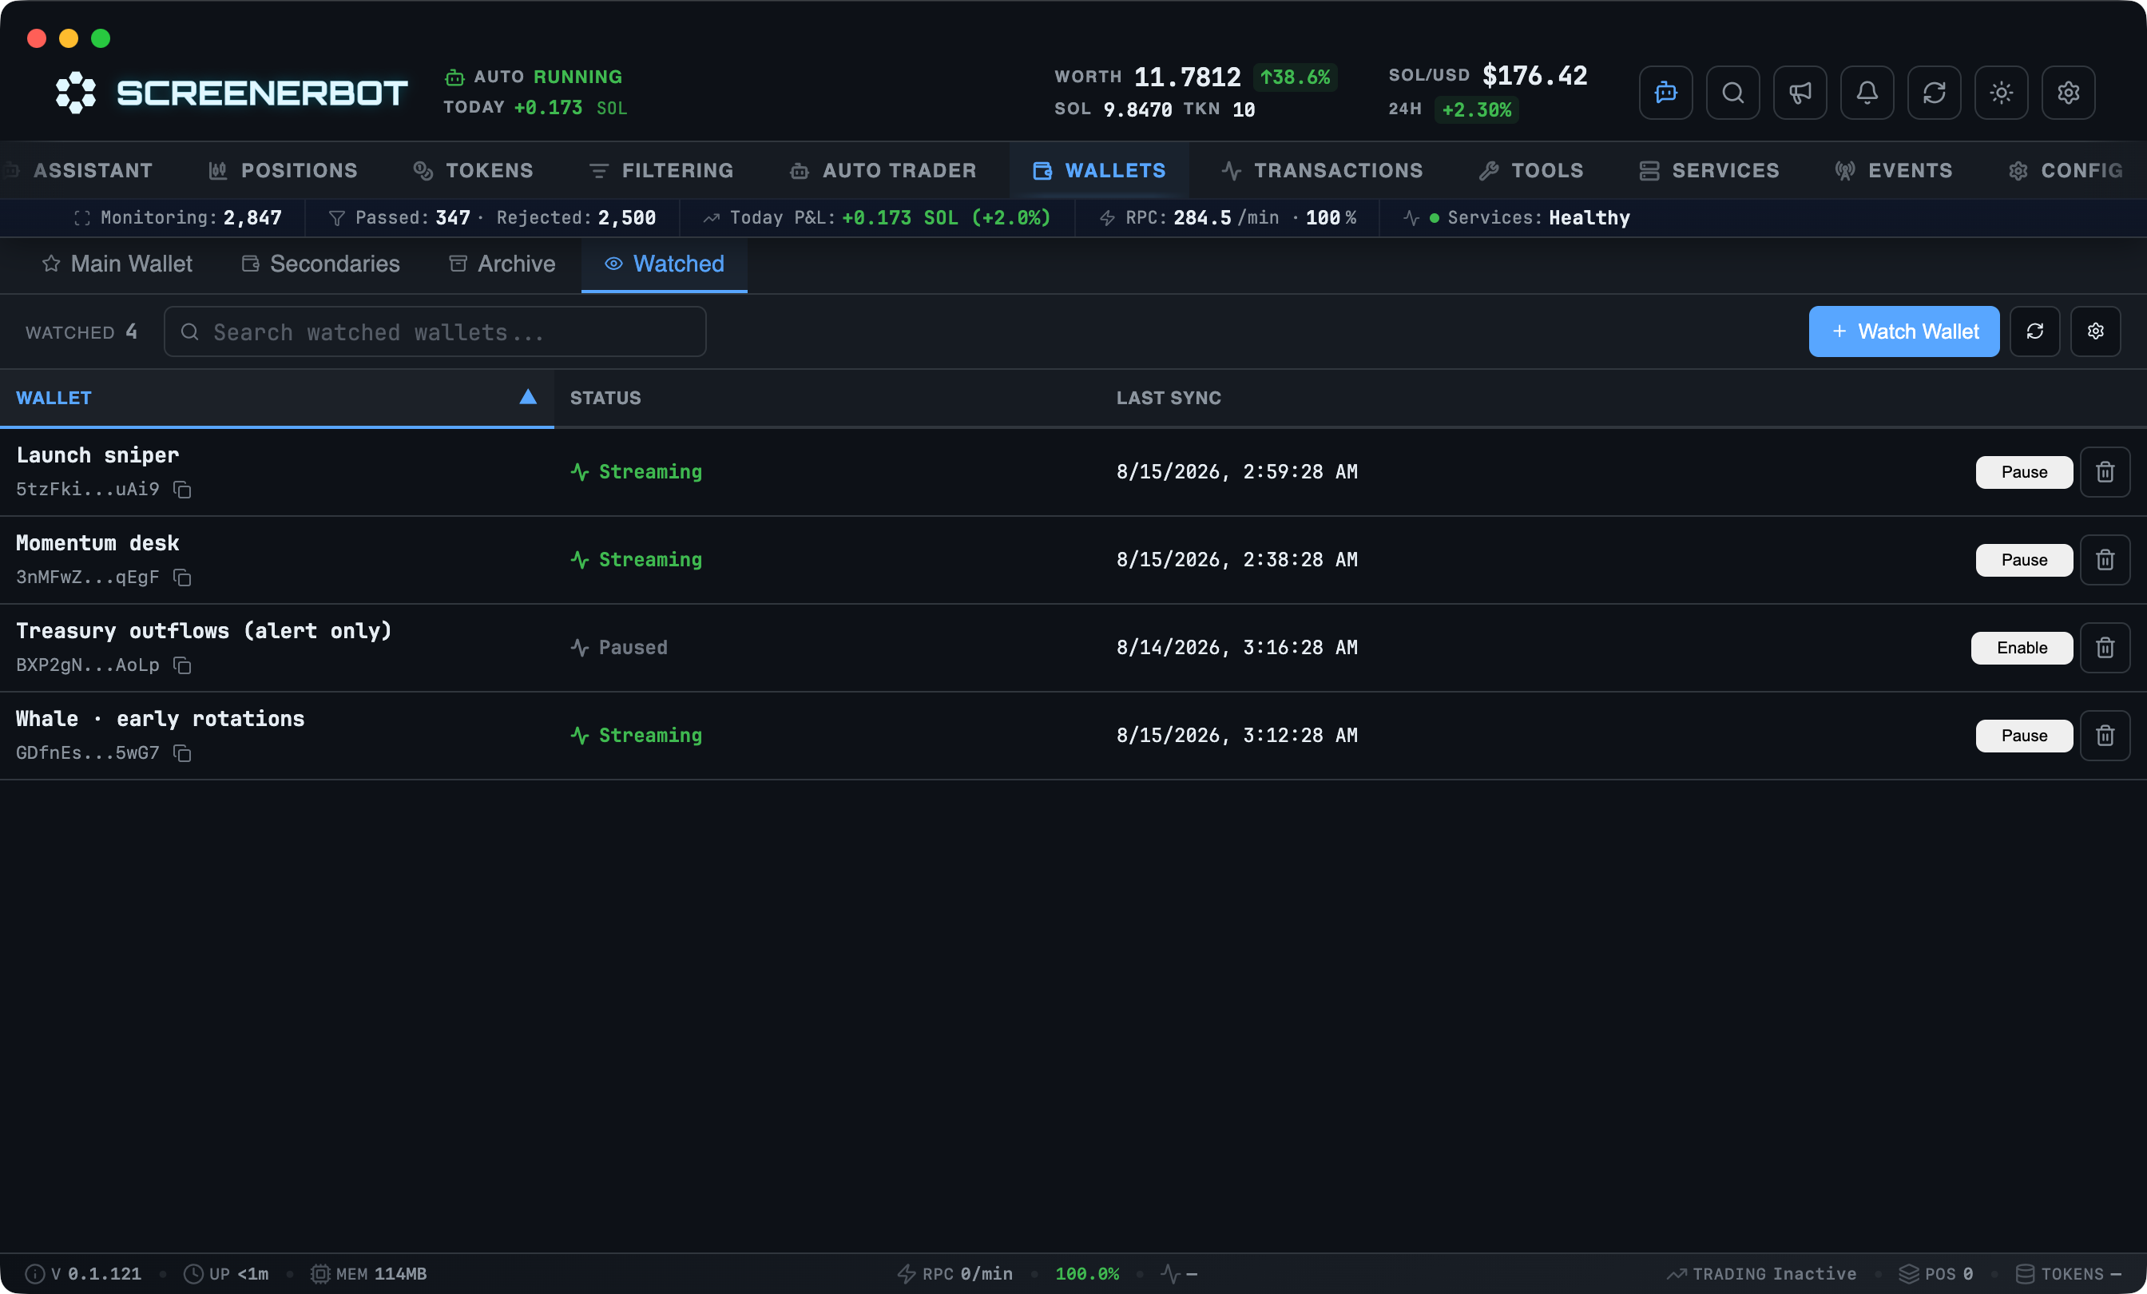Delete the Momentum desk watched wallet

2105,560
